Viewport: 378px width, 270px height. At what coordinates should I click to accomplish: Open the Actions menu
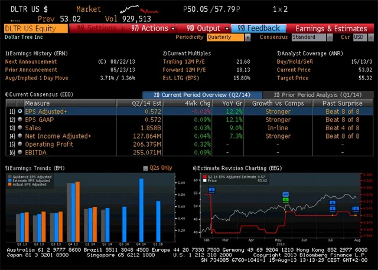pos(150,28)
